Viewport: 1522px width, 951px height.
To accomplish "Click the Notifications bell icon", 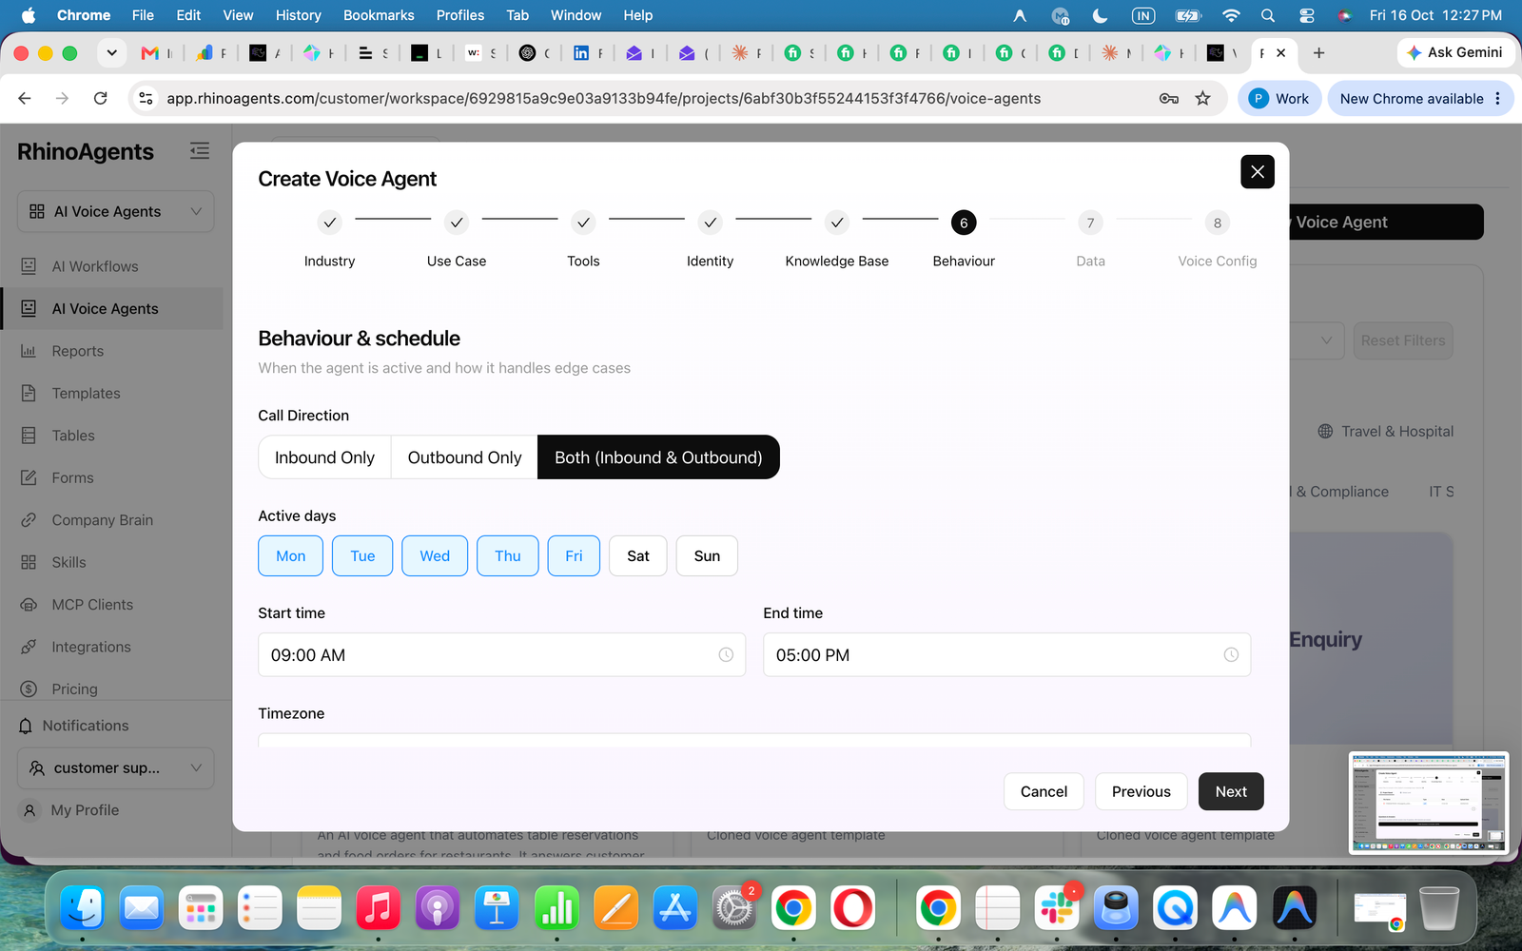I will coord(26,726).
